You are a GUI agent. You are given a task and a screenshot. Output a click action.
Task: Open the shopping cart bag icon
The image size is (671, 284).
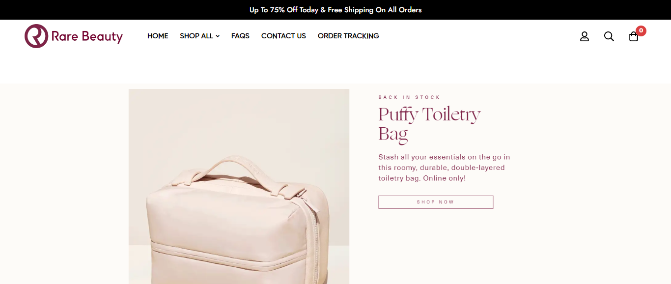tap(634, 36)
